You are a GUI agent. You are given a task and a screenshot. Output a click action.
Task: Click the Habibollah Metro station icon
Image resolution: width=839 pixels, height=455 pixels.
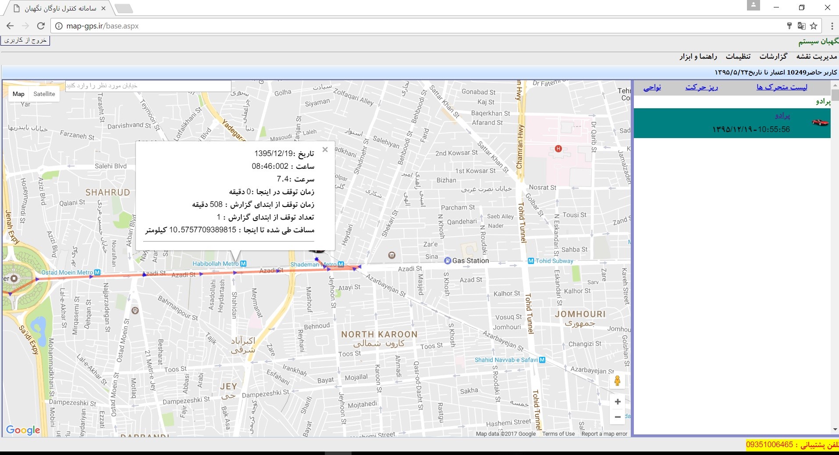243,264
